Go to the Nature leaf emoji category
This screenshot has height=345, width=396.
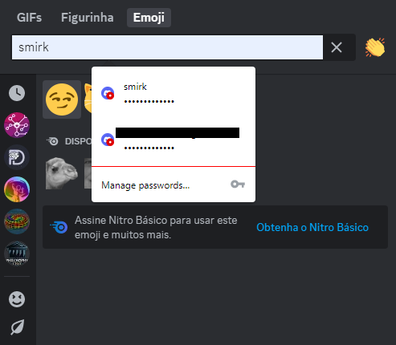point(17,327)
